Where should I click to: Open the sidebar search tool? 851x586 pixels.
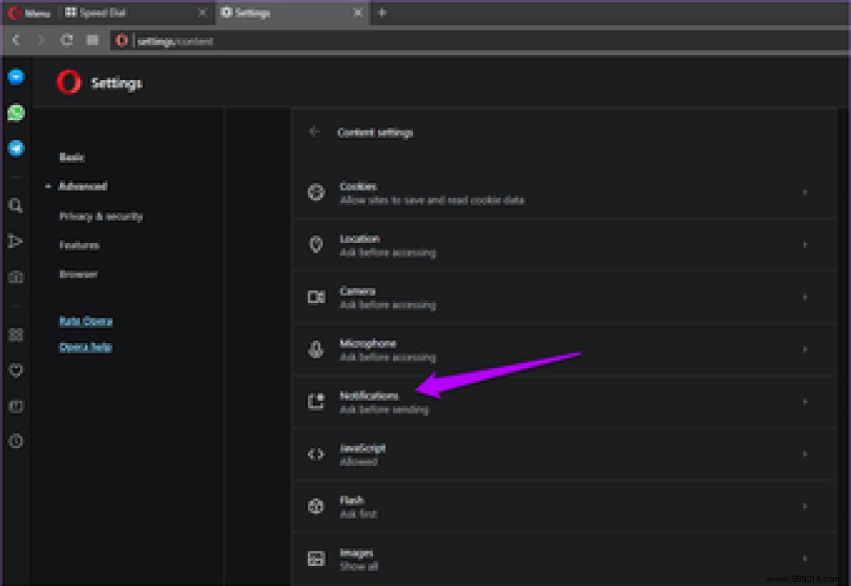click(x=16, y=206)
